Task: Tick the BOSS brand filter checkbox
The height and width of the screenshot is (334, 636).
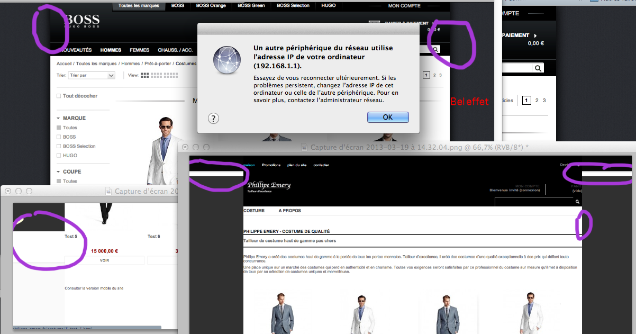Action: 59,137
